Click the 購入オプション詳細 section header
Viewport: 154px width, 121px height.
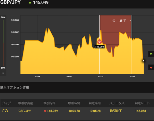click(x=14, y=87)
